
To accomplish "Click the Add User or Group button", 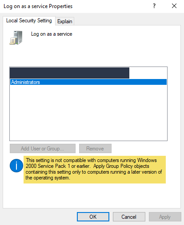I will tap(43, 148).
